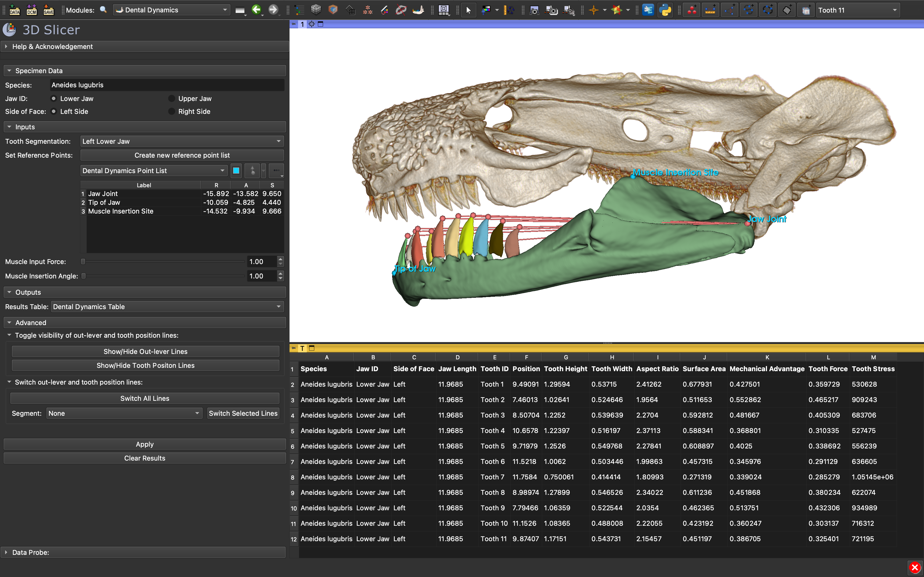The image size is (924, 577).
Task: Select the Right Side radio button
Action: tap(172, 112)
